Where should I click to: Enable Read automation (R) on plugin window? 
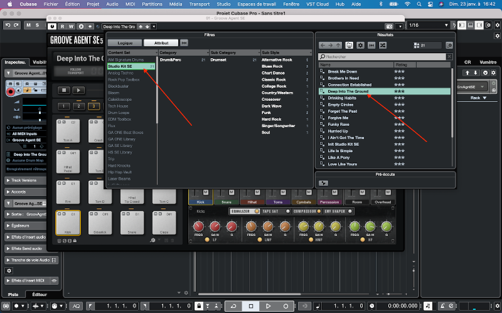click(x=62, y=26)
